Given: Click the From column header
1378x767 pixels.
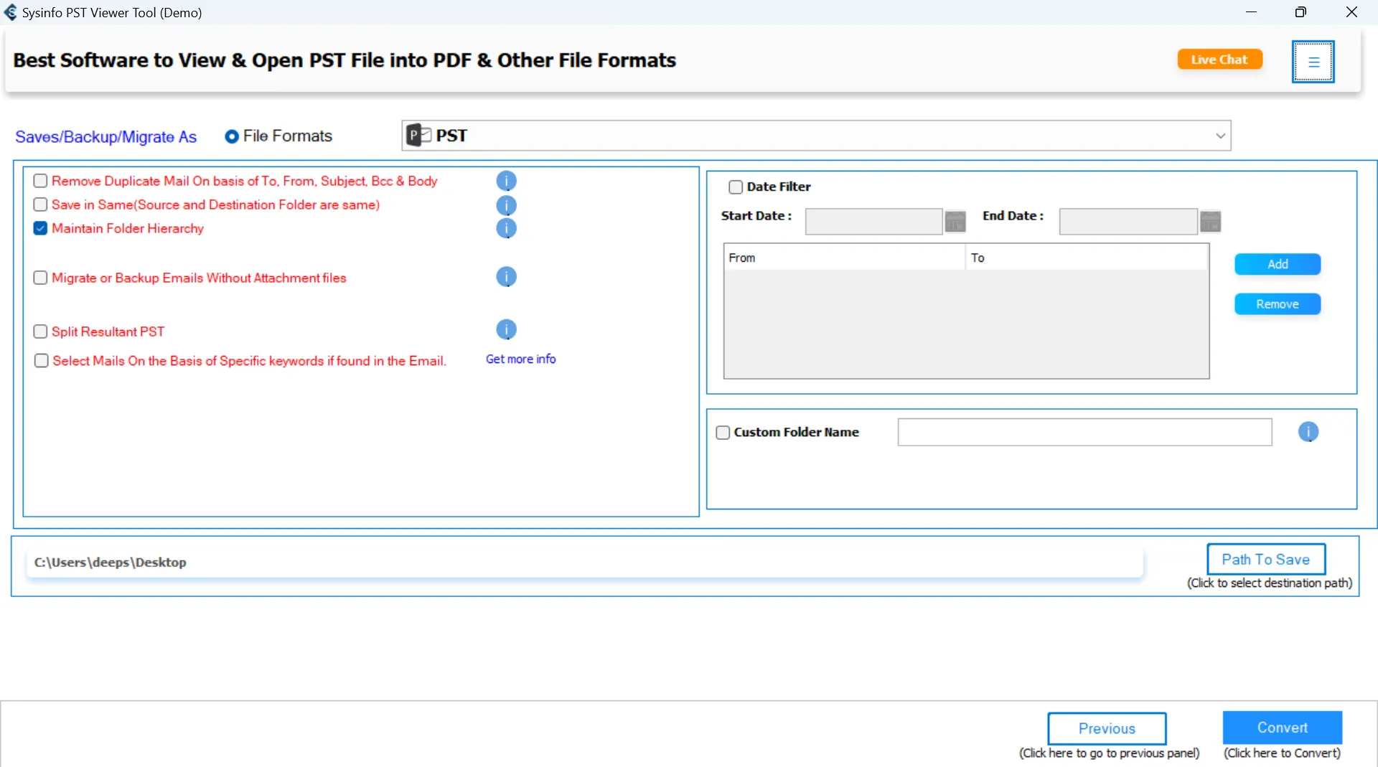Looking at the screenshot, I should point(845,258).
